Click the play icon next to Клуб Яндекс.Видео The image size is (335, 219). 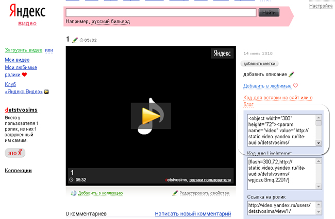coord(46,92)
